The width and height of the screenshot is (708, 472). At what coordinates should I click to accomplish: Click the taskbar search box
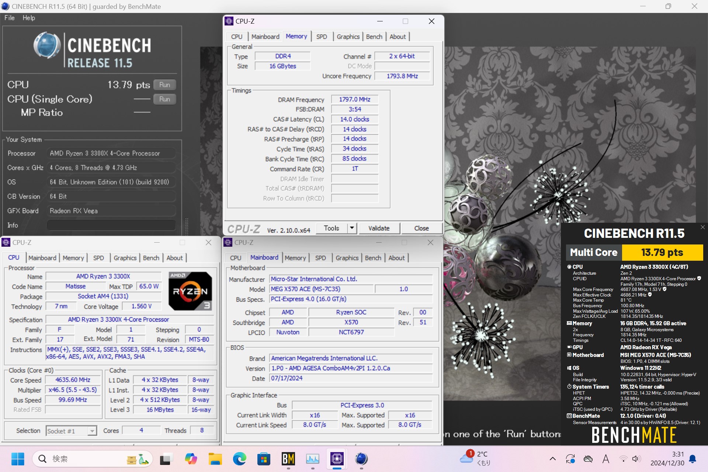click(92, 459)
